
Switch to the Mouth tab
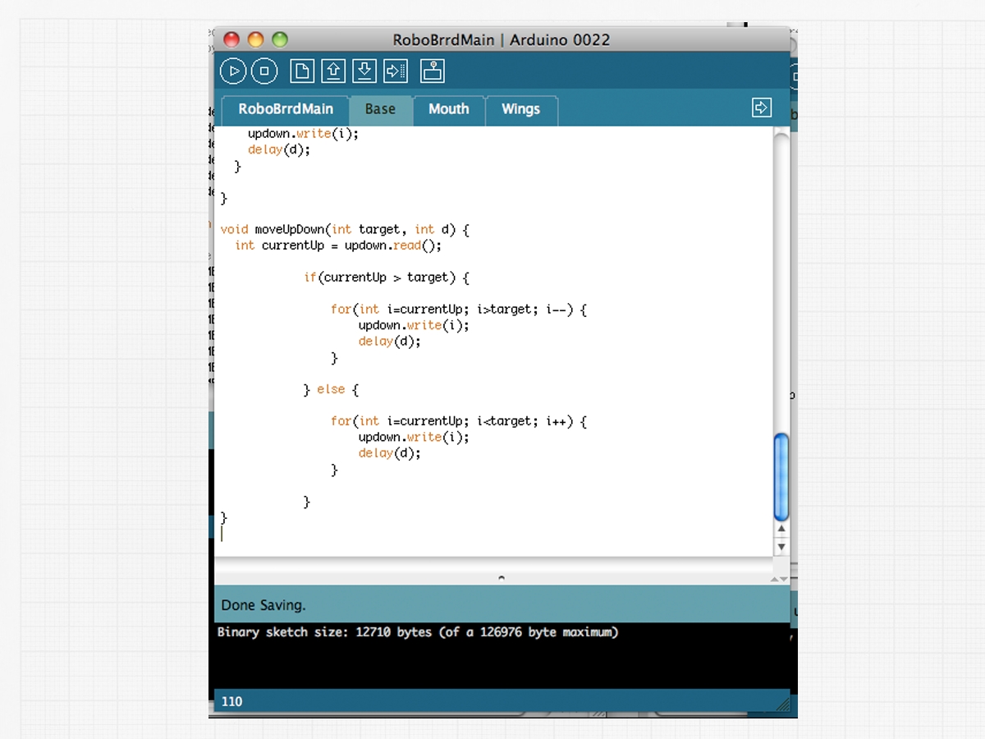pyautogui.click(x=449, y=109)
